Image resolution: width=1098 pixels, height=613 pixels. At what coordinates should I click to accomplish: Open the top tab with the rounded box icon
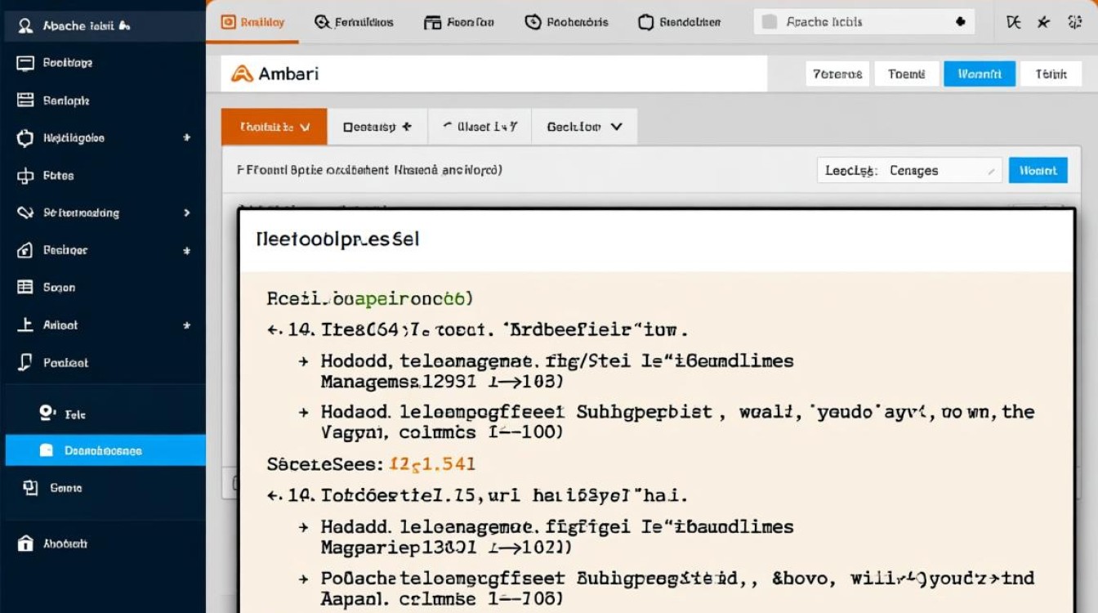click(680, 22)
